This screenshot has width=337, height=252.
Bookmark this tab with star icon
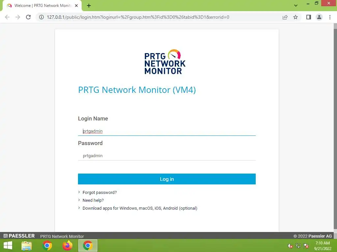[x=296, y=17]
